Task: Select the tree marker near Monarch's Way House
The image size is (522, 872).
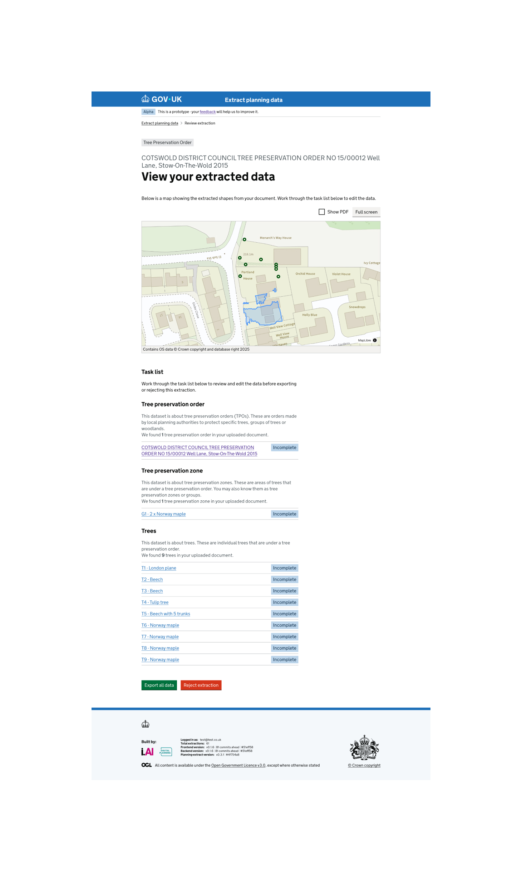Action: click(x=244, y=239)
